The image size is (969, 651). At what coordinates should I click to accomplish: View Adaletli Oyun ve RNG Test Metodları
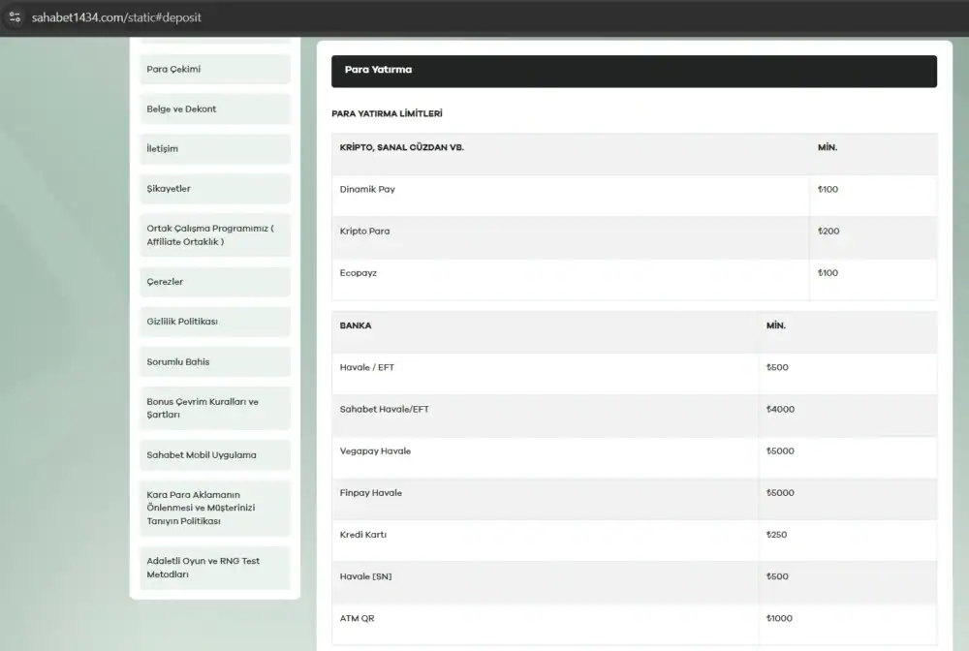tap(214, 568)
